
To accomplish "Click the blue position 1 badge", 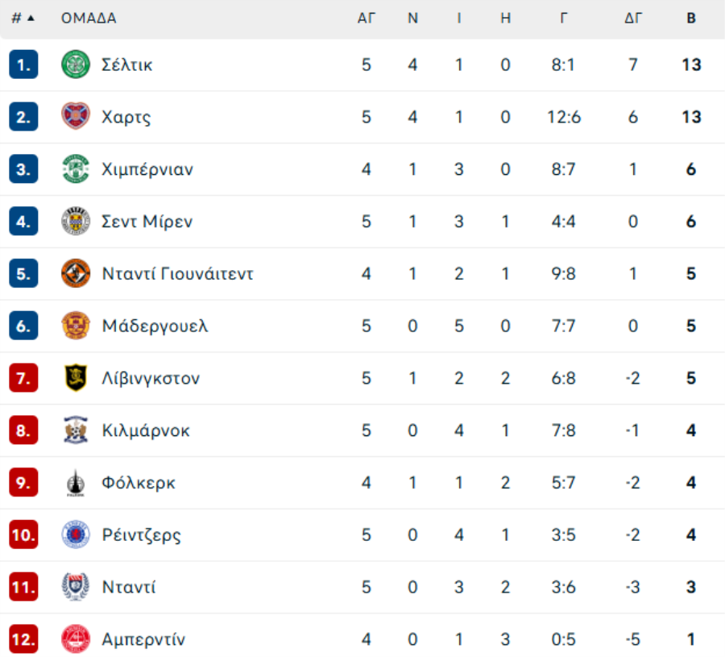I will point(23,64).
